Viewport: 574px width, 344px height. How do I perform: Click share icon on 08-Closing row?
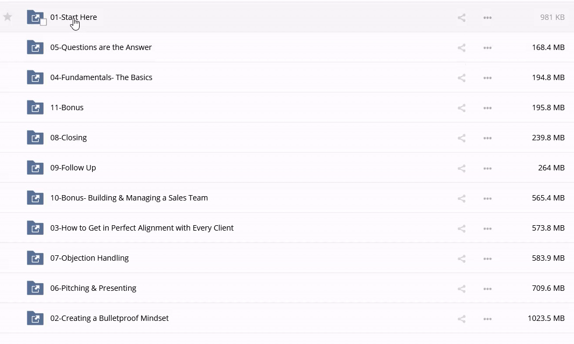pos(461,138)
